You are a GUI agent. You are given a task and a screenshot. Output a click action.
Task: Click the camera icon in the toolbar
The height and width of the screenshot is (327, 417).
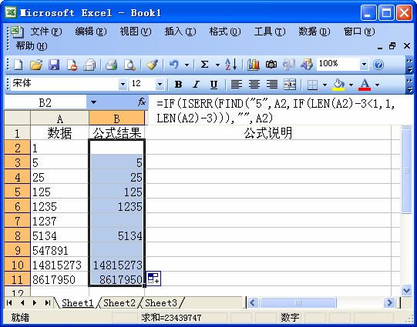click(x=271, y=65)
